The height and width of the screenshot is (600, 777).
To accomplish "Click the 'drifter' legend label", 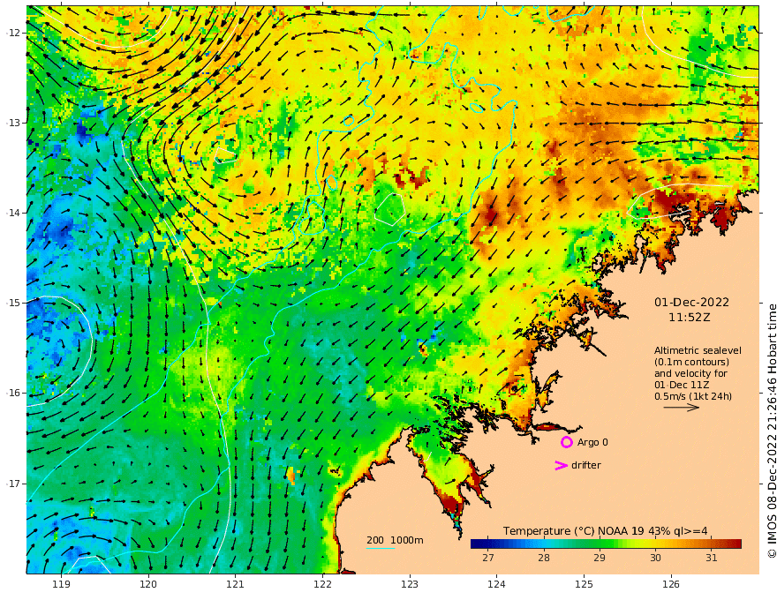I will 586,465.
